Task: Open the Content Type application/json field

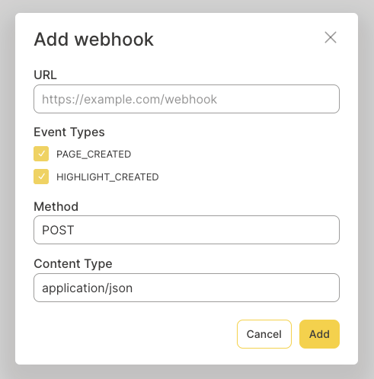Action: tap(187, 288)
